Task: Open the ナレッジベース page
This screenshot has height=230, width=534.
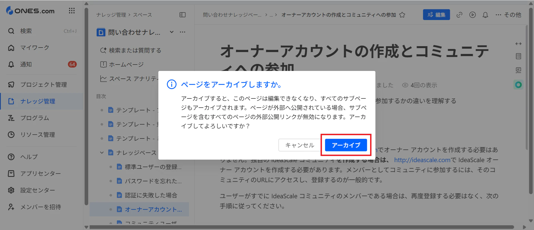Action: click(132, 152)
